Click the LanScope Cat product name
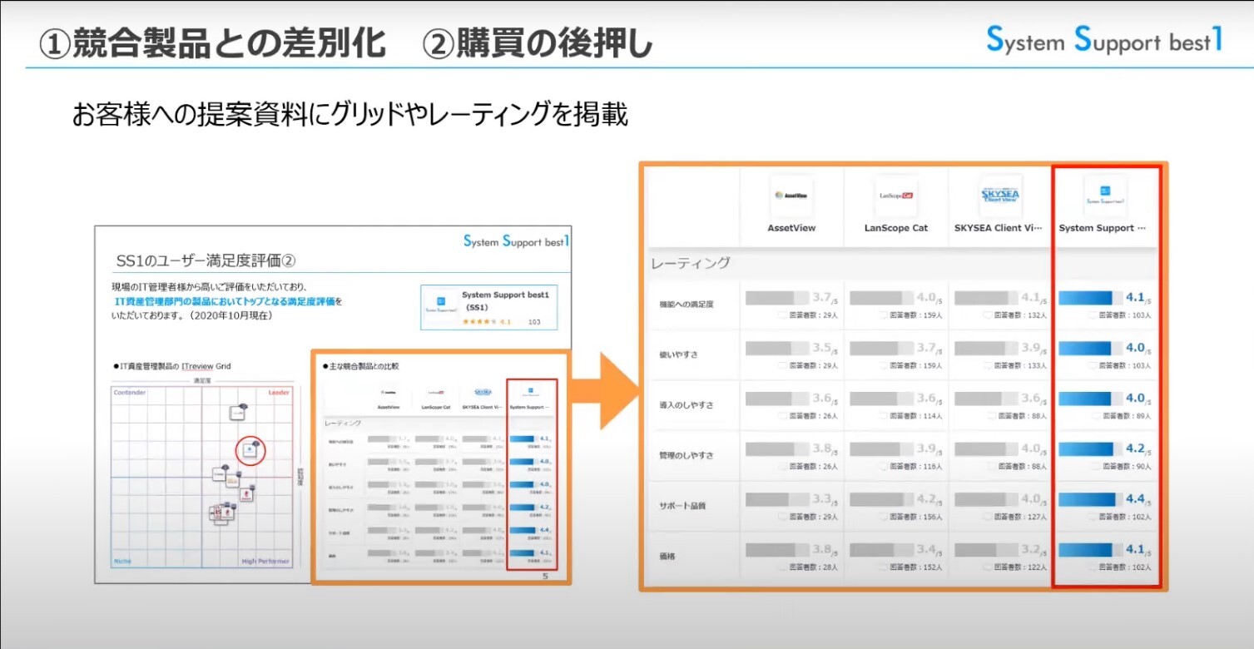 (896, 228)
